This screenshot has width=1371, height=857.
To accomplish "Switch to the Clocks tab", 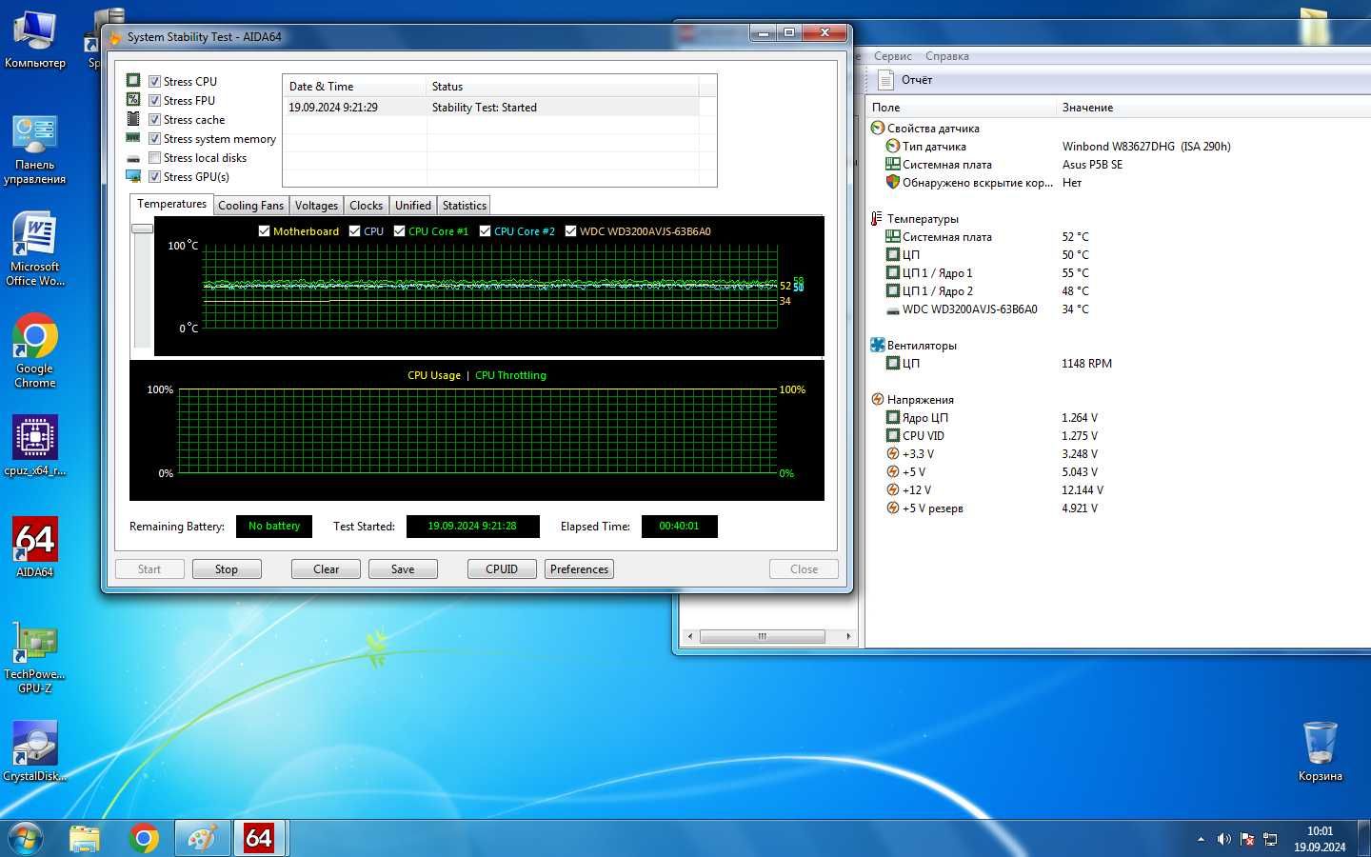I will [366, 206].
